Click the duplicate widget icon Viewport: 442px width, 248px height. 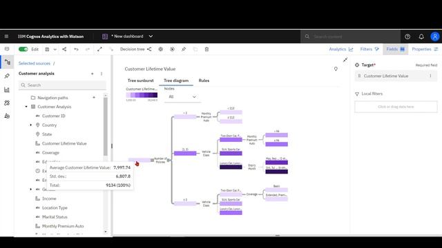(195, 49)
